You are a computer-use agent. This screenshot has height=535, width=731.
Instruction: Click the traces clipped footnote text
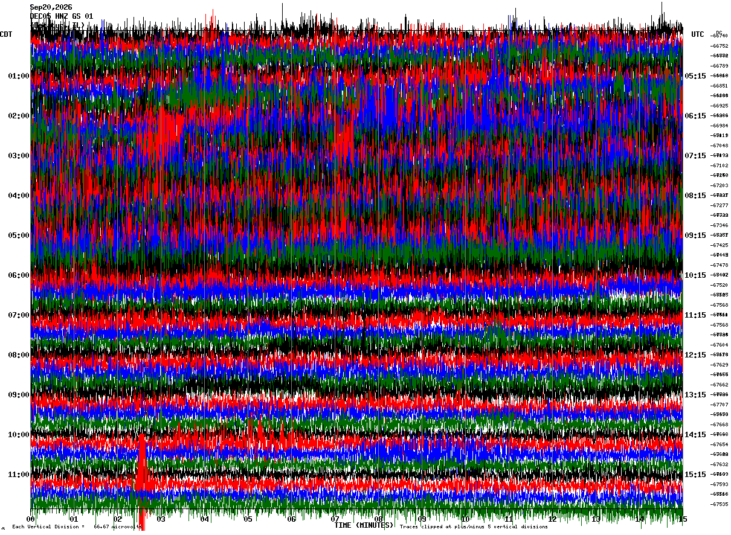474,527
